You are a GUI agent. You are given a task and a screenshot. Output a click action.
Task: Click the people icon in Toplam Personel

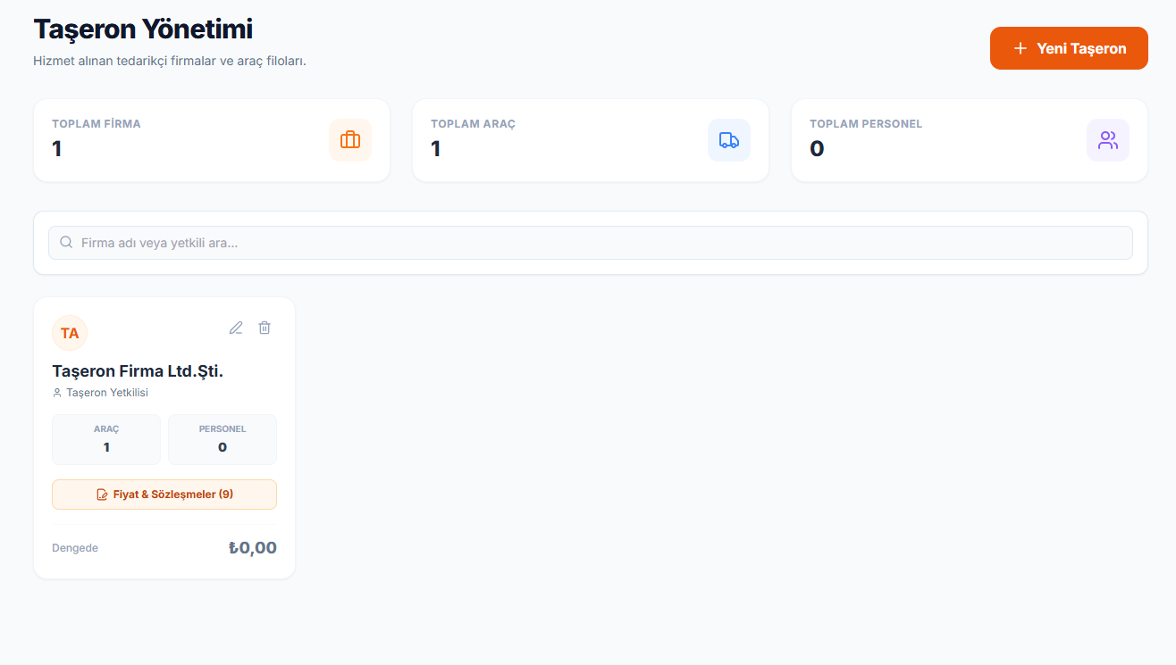[x=1108, y=140]
